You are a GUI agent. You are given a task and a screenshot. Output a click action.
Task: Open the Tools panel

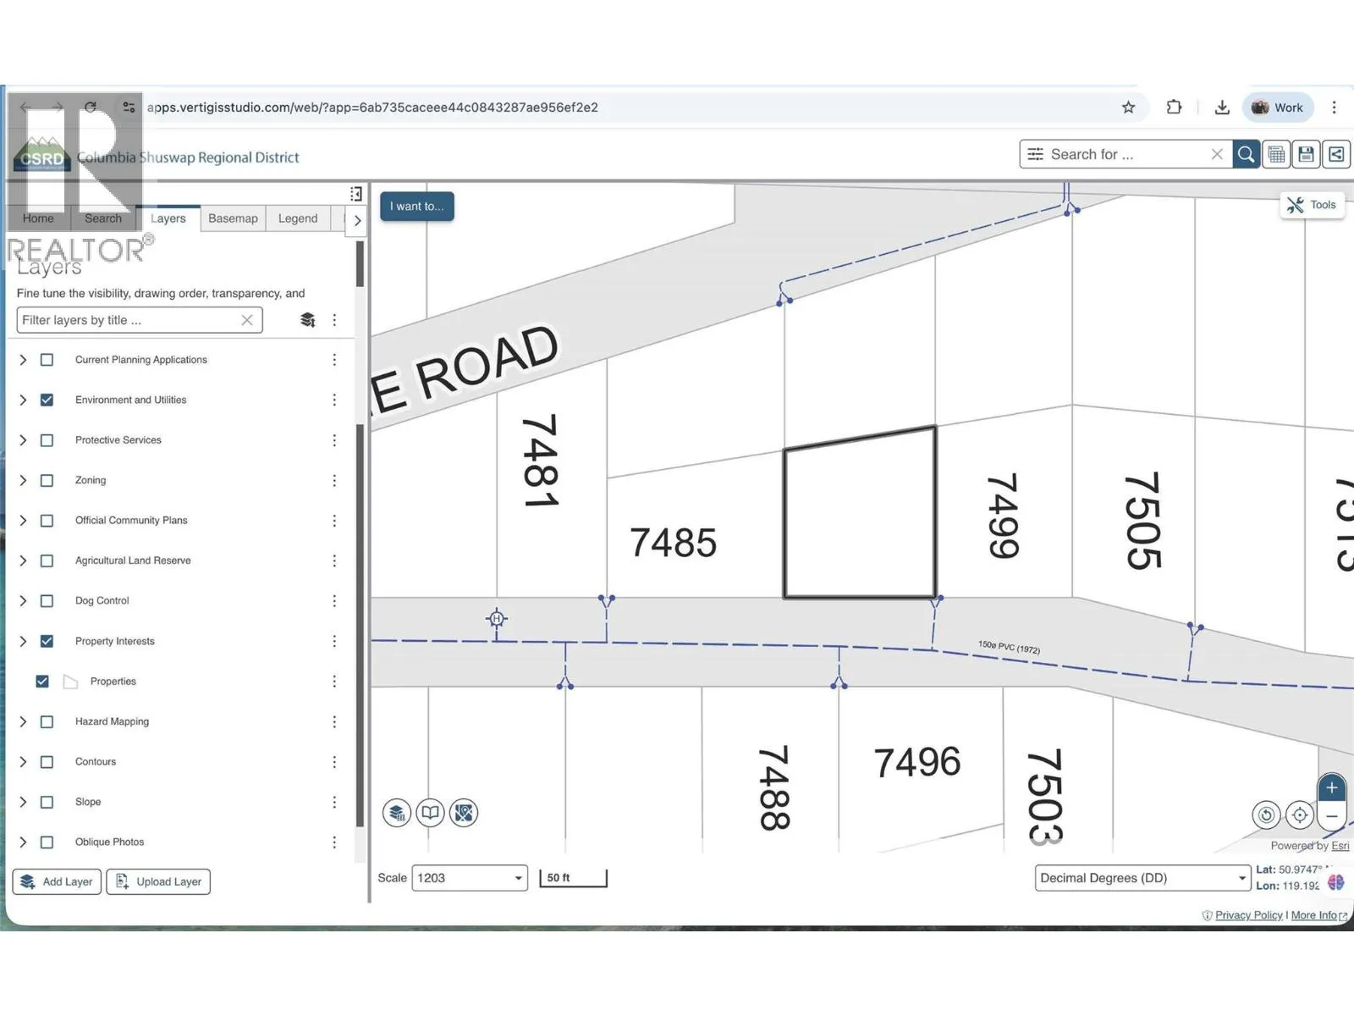click(x=1312, y=205)
